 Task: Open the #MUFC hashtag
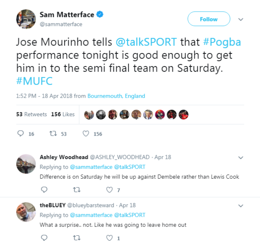[34, 81]
